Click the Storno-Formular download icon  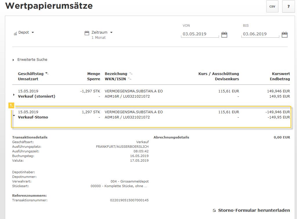214,211
